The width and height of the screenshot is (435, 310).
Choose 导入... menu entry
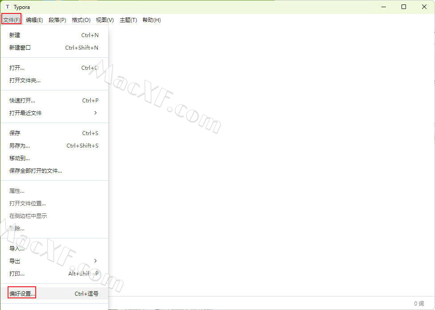54,249
